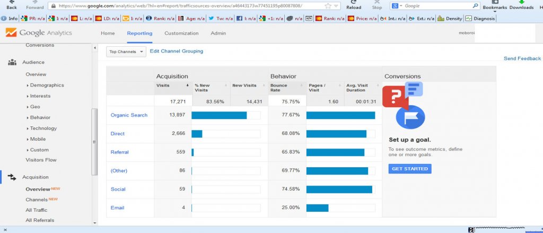This screenshot has height=233, width=543.
Task: Click the SEO toolbar Info item
Action: [10, 19]
